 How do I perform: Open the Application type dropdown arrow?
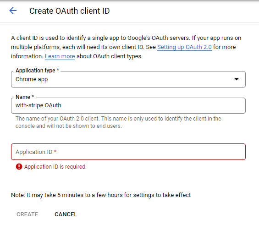point(237,79)
